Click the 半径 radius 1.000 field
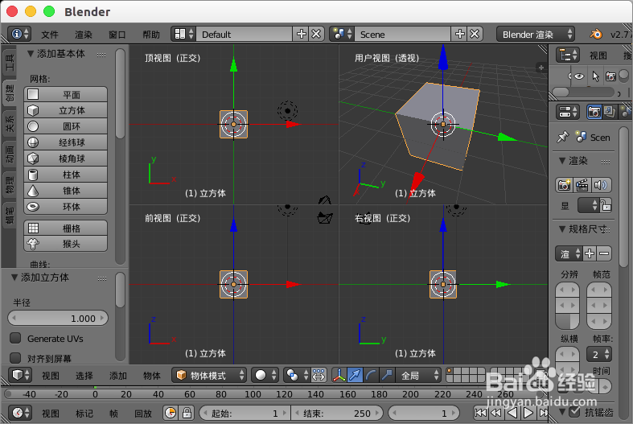The height and width of the screenshot is (424, 633). pos(58,319)
